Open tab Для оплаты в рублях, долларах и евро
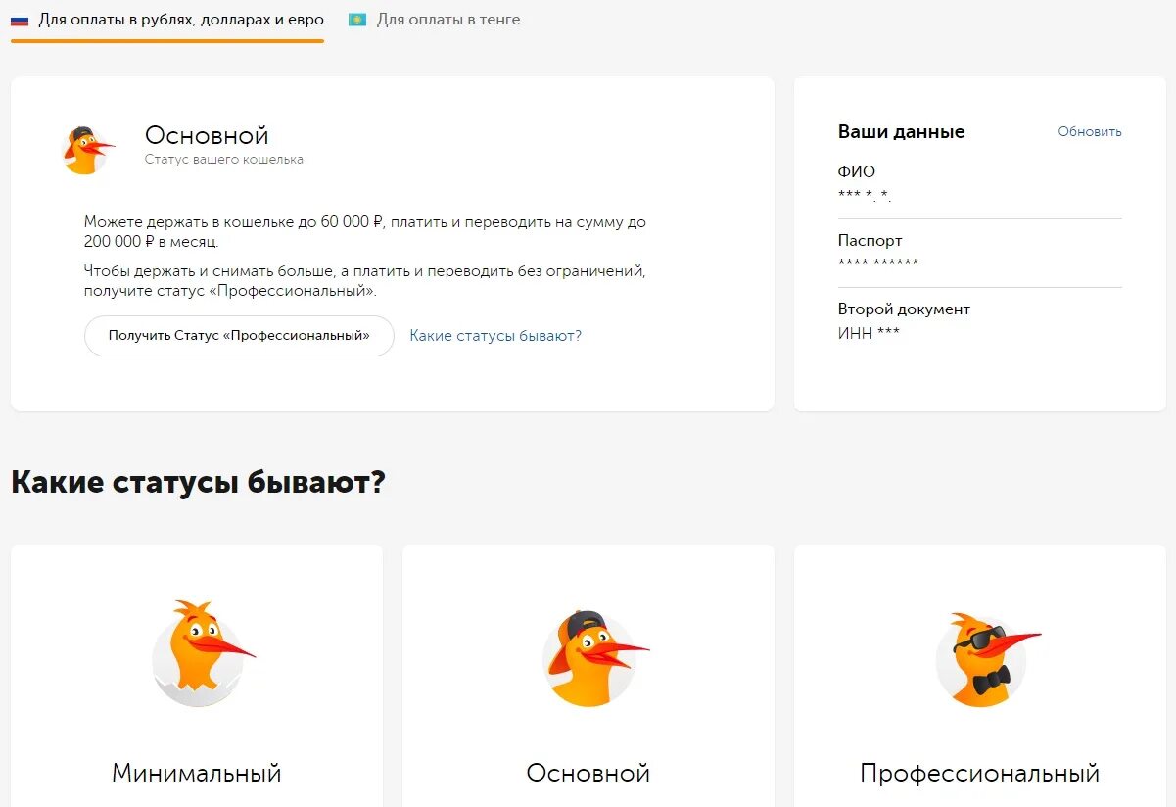1176x807 pixels. click(x=181, y=20)
